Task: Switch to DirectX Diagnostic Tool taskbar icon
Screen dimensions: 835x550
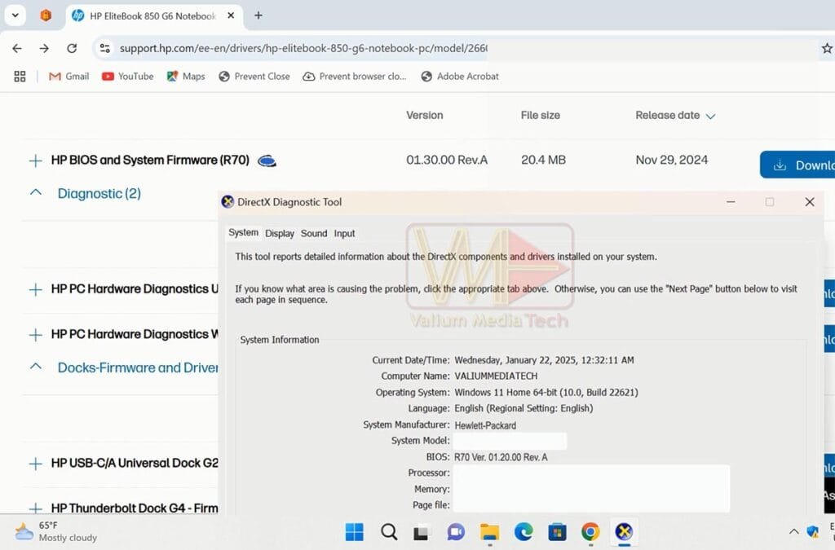Action: (x=624, y=531)
